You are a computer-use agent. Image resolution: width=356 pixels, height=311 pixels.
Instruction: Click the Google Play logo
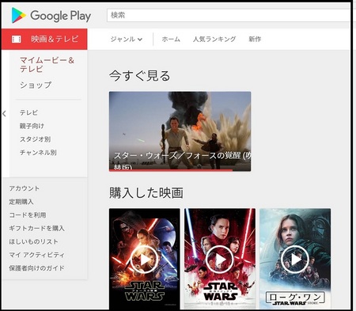(x=51, y=16)
